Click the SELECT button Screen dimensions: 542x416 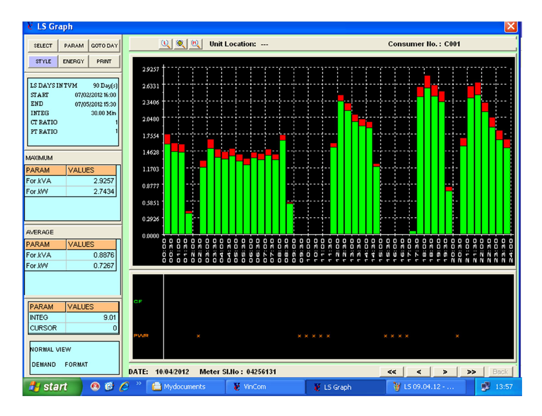pos(43,45)
